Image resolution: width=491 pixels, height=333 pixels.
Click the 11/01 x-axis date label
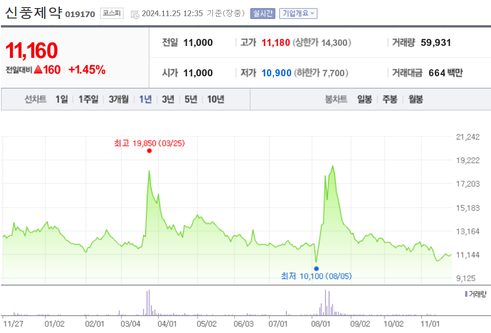point(430,324)
